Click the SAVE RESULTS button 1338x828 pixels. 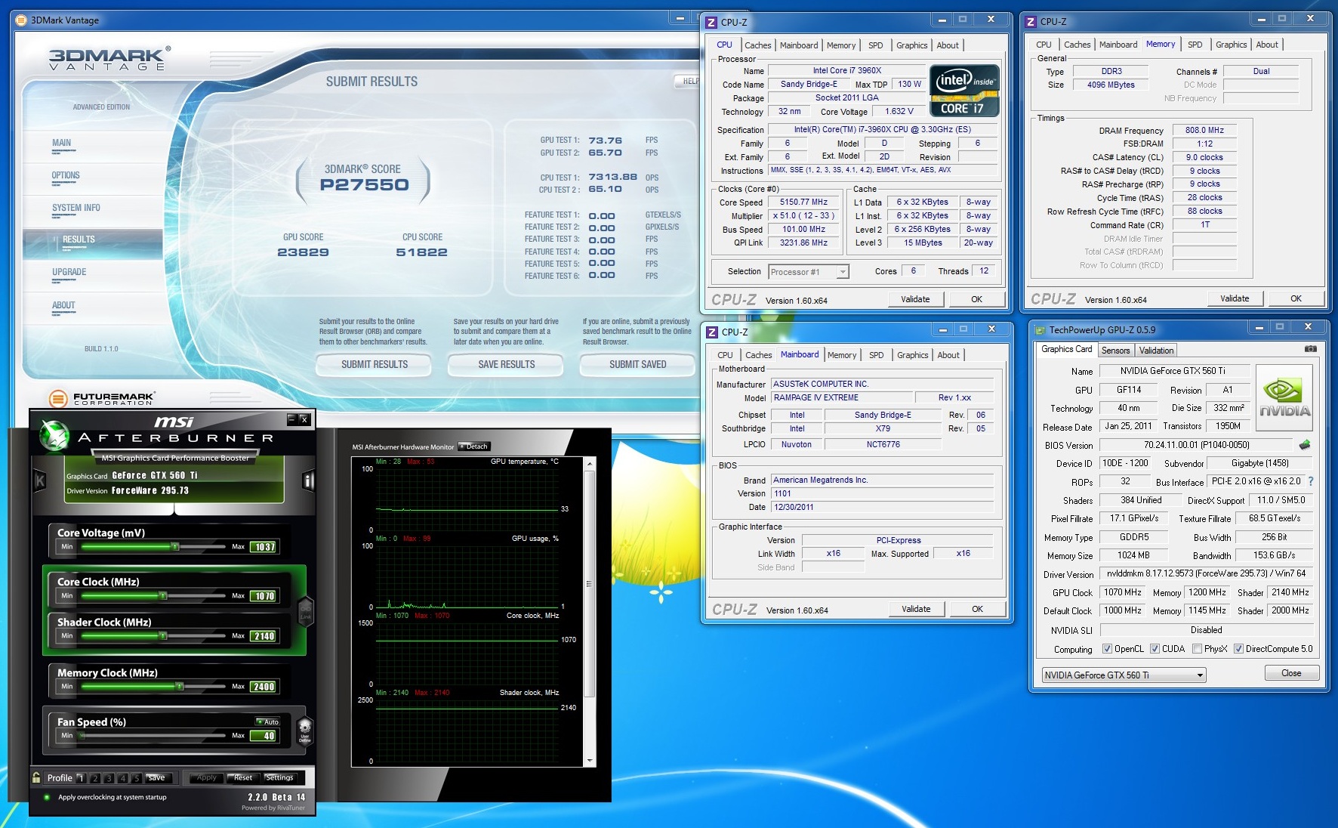pyautogui.click(x=506, y=364)
